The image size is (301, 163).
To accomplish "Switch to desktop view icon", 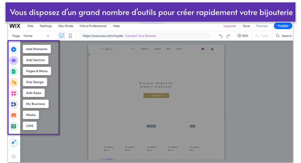I will 61,36.
